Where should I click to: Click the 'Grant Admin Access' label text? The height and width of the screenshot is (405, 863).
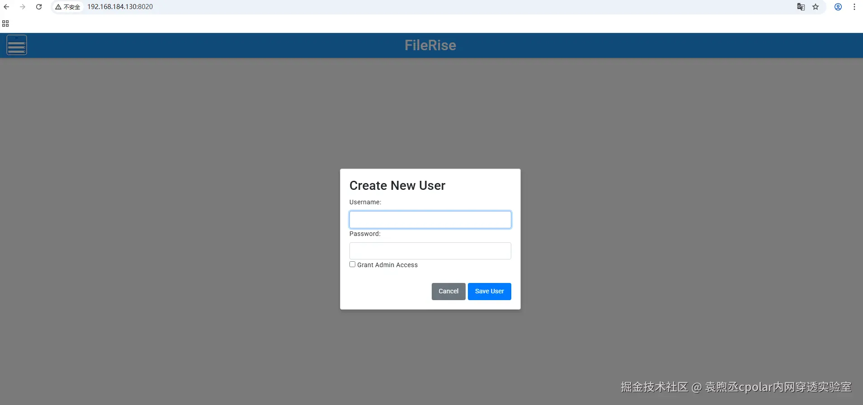click(387, 265)
